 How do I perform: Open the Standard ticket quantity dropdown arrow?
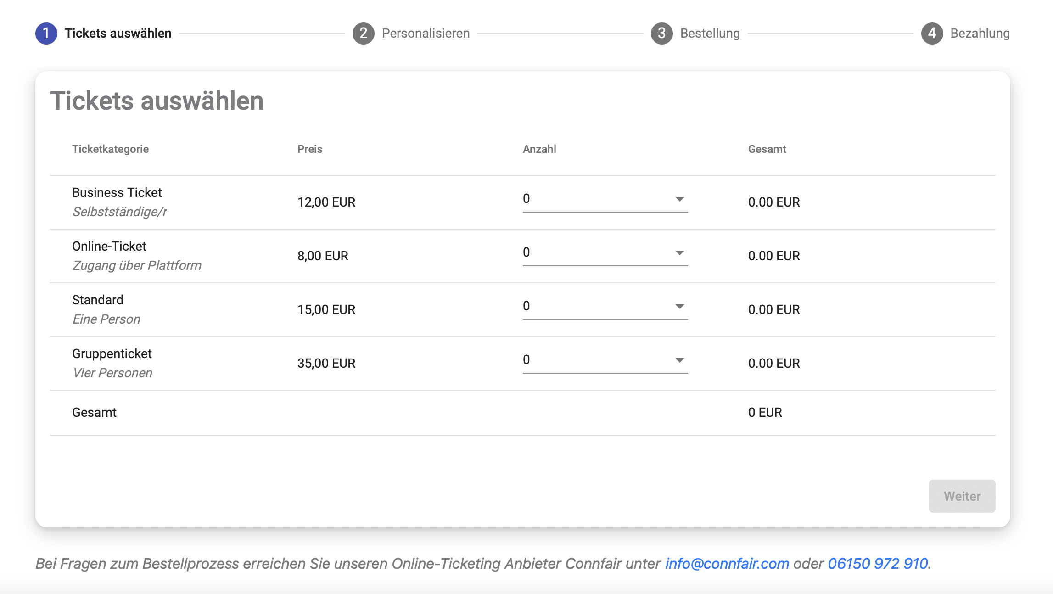[679, 307]
